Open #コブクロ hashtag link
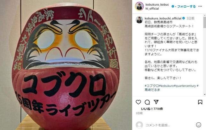This screenshot has height=130, width=206. point(152,86)
